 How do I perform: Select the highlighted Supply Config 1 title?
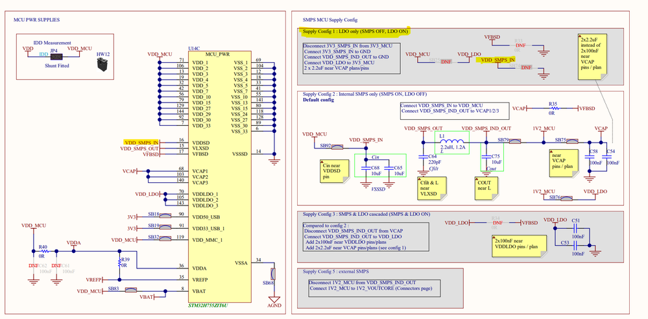click(355, 32)
